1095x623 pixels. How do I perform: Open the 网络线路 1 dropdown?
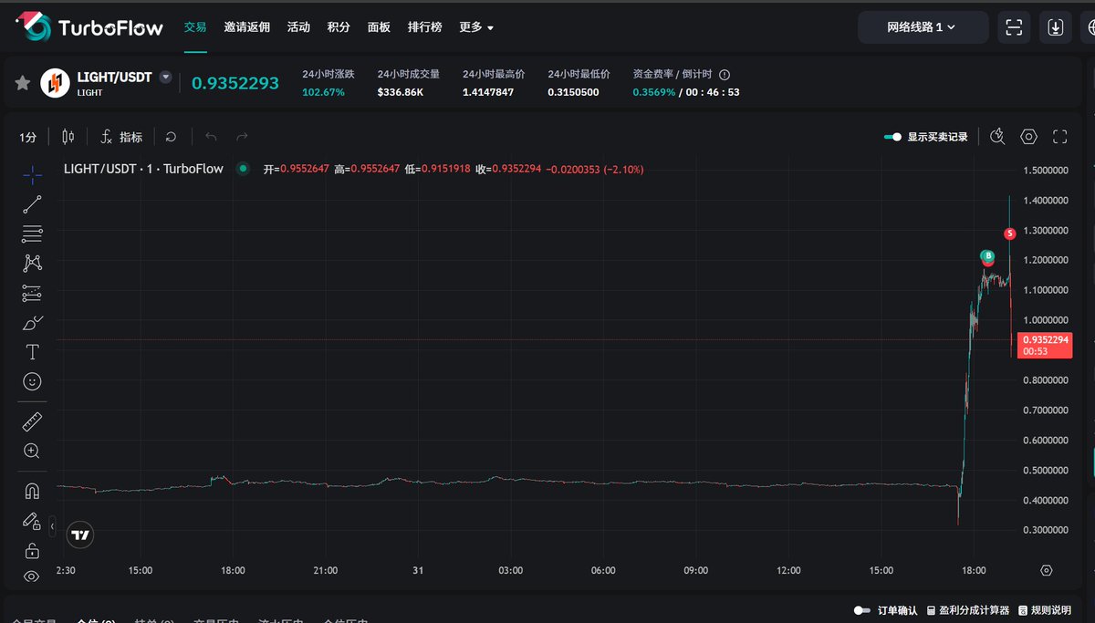[x=922, y=27]
